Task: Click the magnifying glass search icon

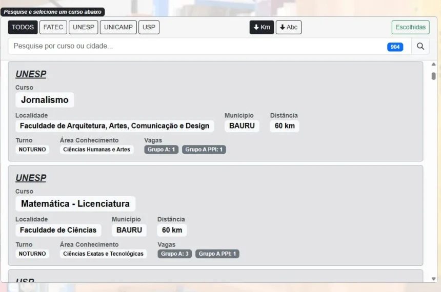Action: [x=420, y=47]
